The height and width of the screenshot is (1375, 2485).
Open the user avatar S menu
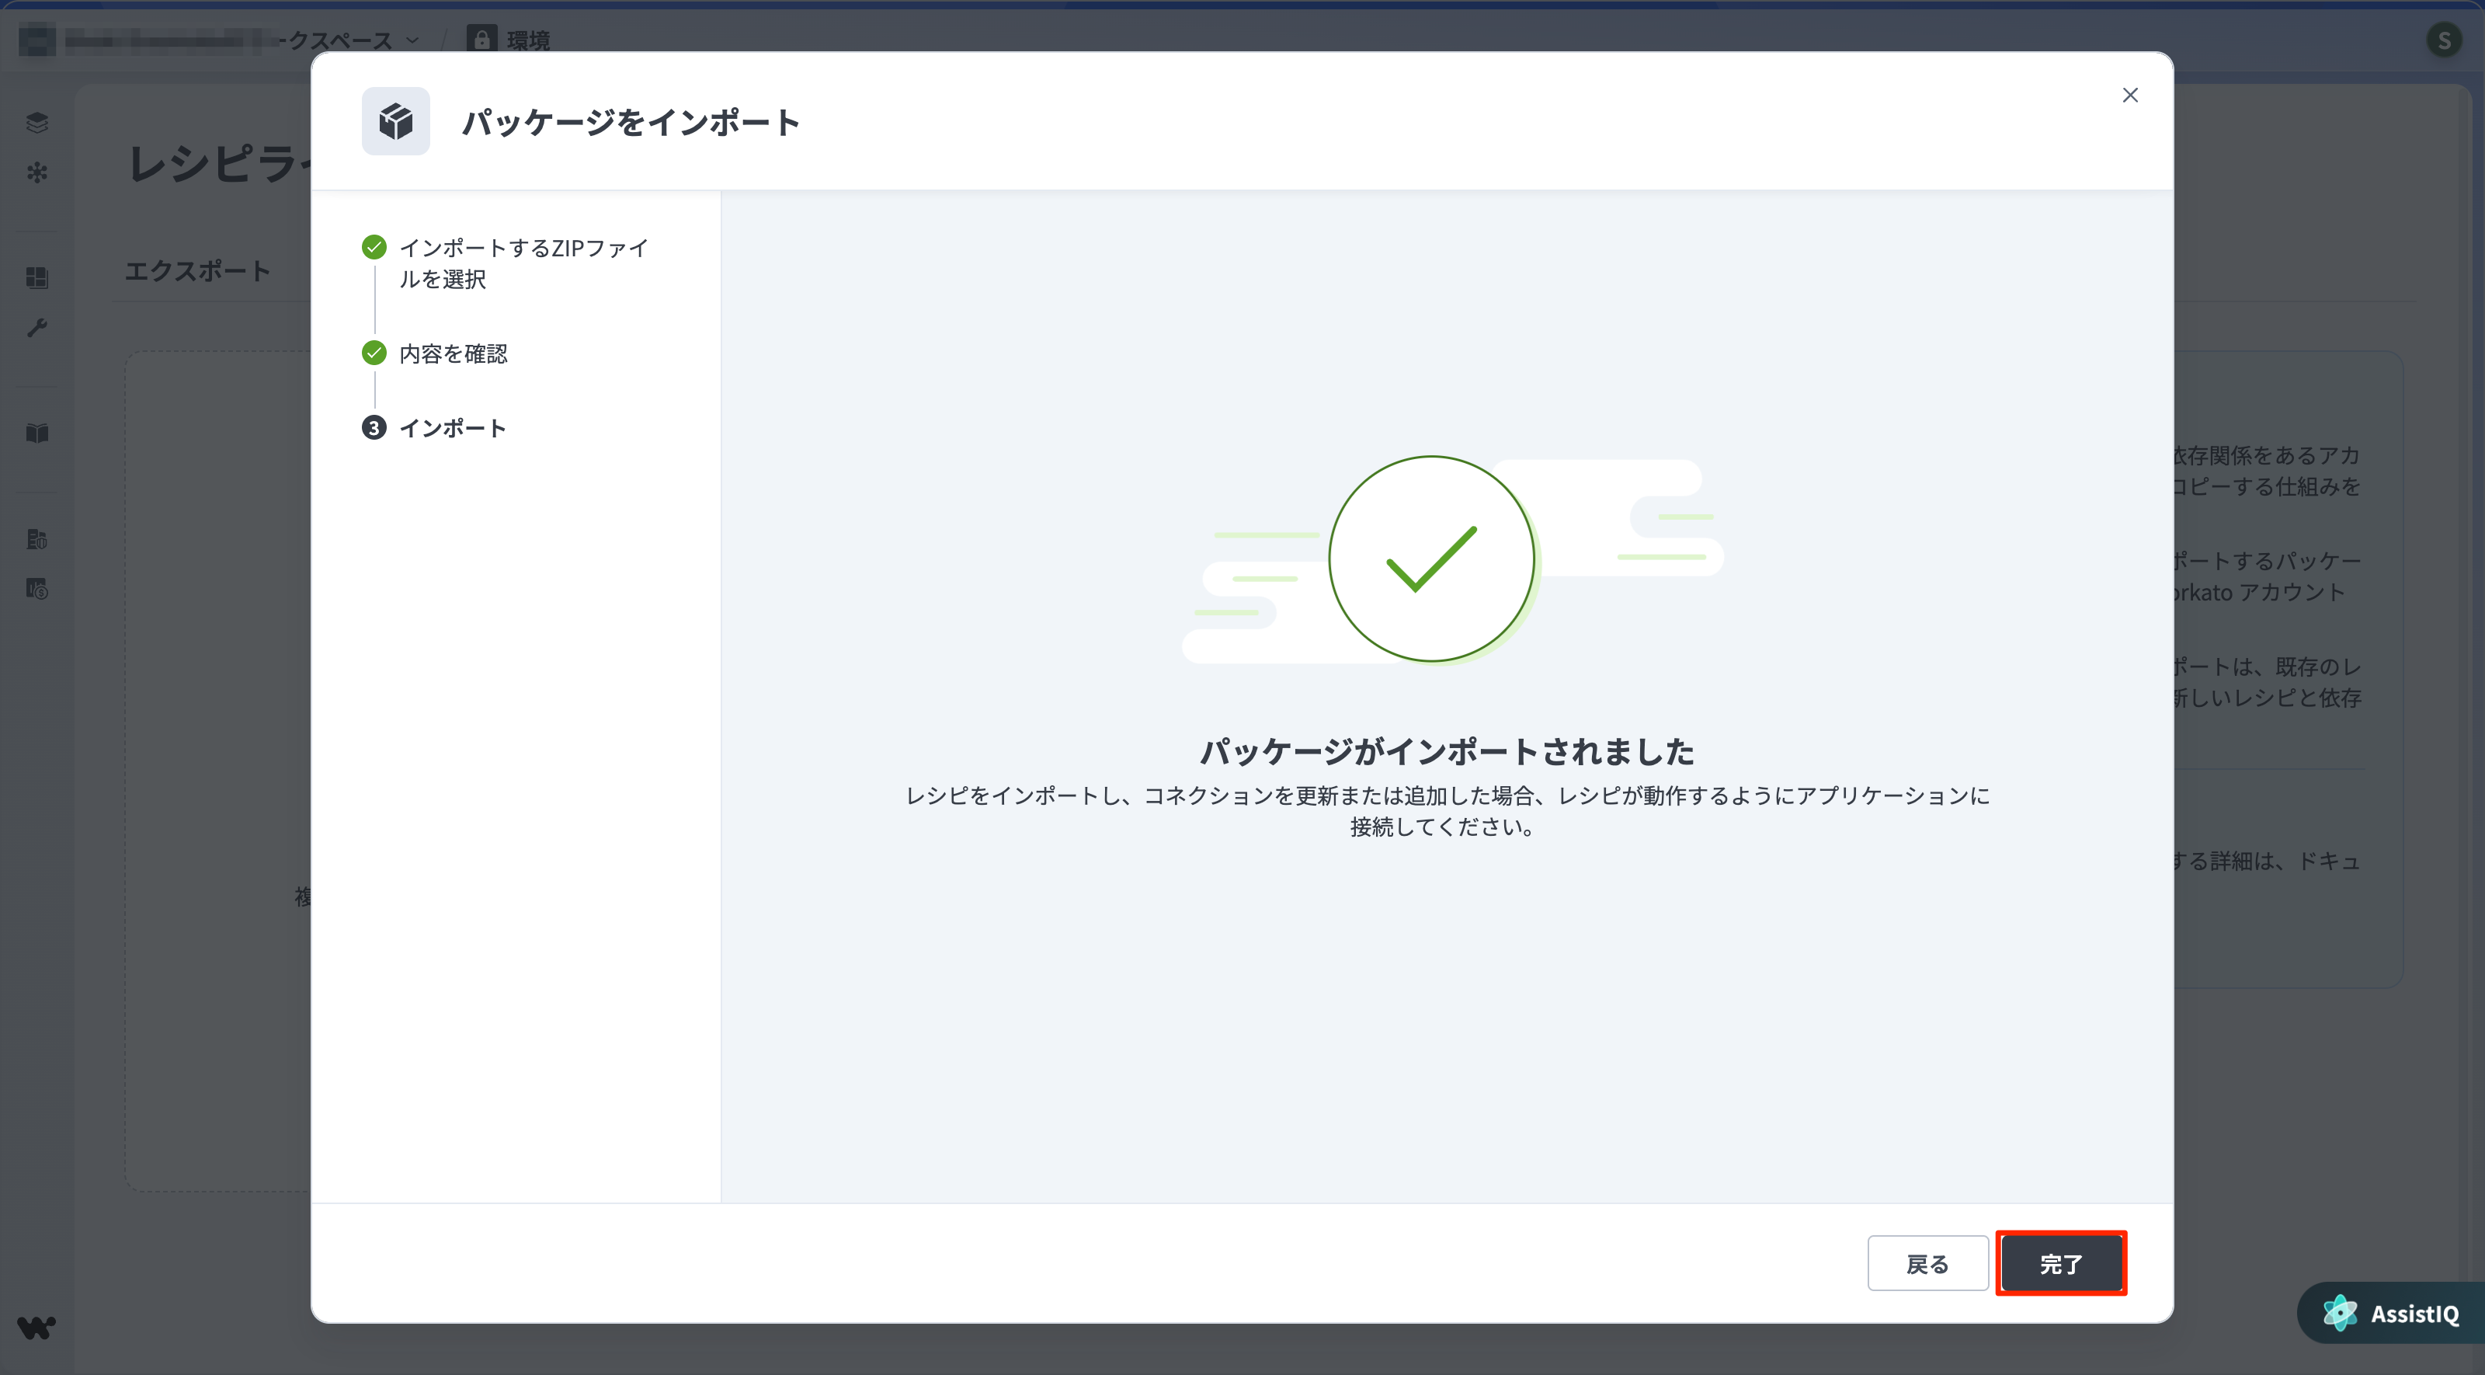coord(2445,40)
